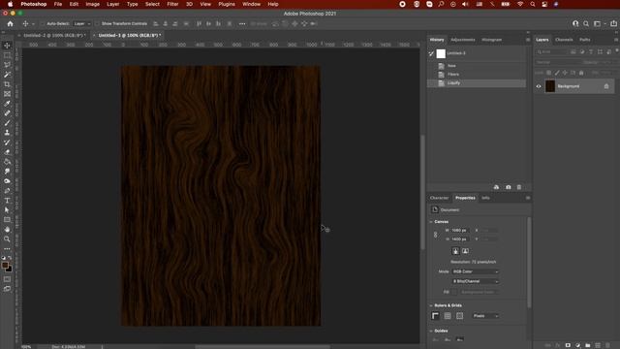Select the Healing Brush tool
The width and height of the screenshot is (620, 349).
tap(7, 113)
